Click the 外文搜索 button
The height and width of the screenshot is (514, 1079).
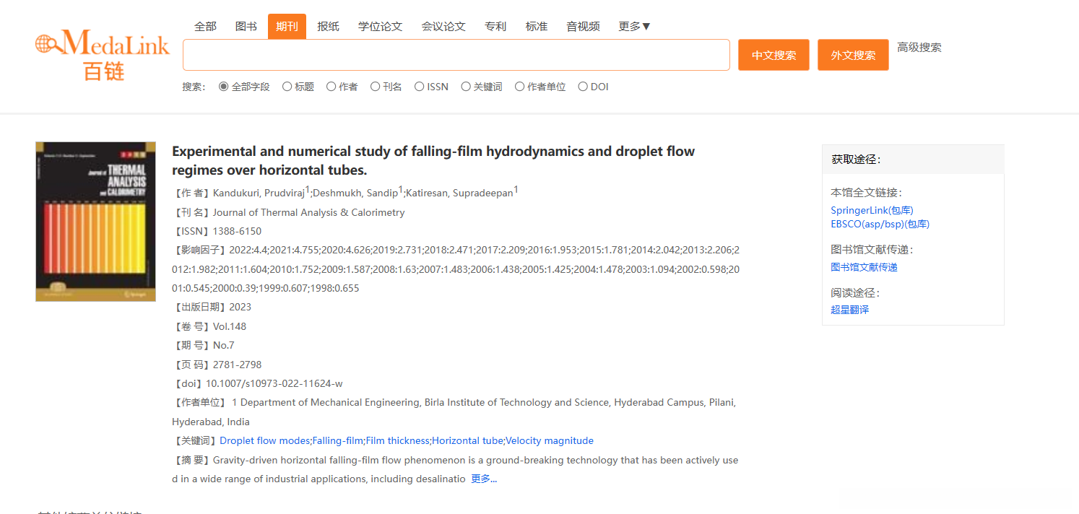[853, 55]
